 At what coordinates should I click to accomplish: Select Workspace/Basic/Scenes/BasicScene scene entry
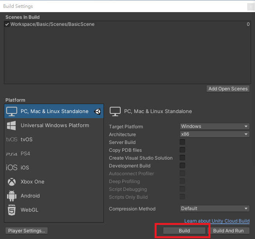point(53,24)
